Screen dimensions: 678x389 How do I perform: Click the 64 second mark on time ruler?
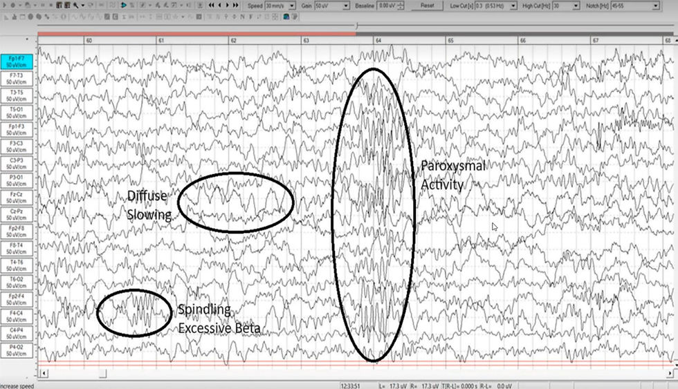(378, 40)
